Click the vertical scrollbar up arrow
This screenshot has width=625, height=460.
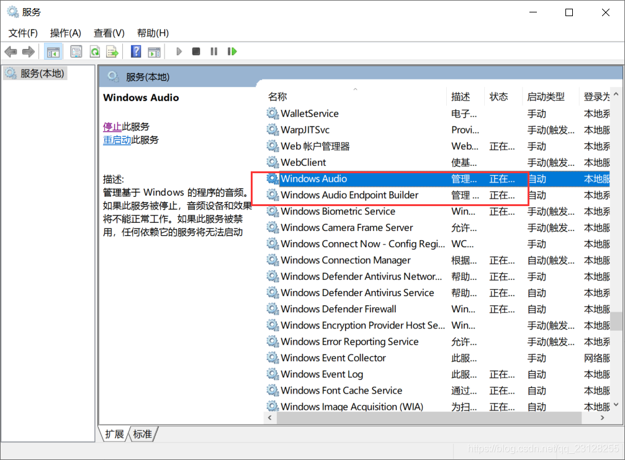point(616,94)
